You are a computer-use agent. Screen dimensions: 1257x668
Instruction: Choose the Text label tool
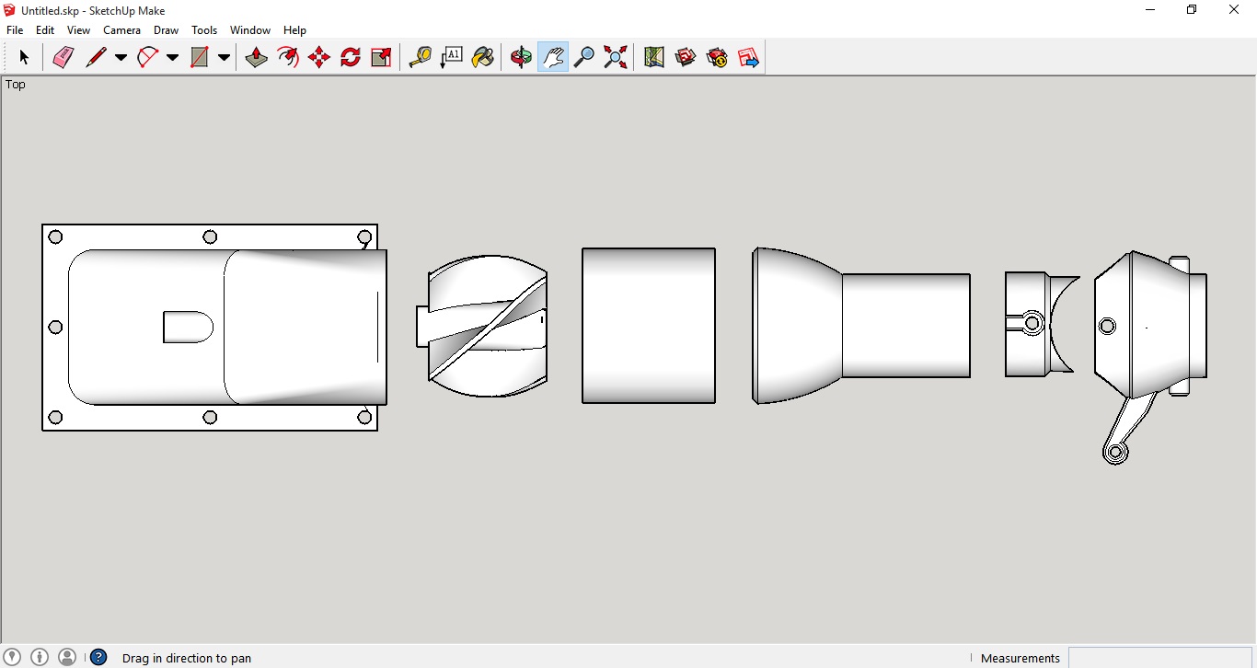(x=452, y=57)
